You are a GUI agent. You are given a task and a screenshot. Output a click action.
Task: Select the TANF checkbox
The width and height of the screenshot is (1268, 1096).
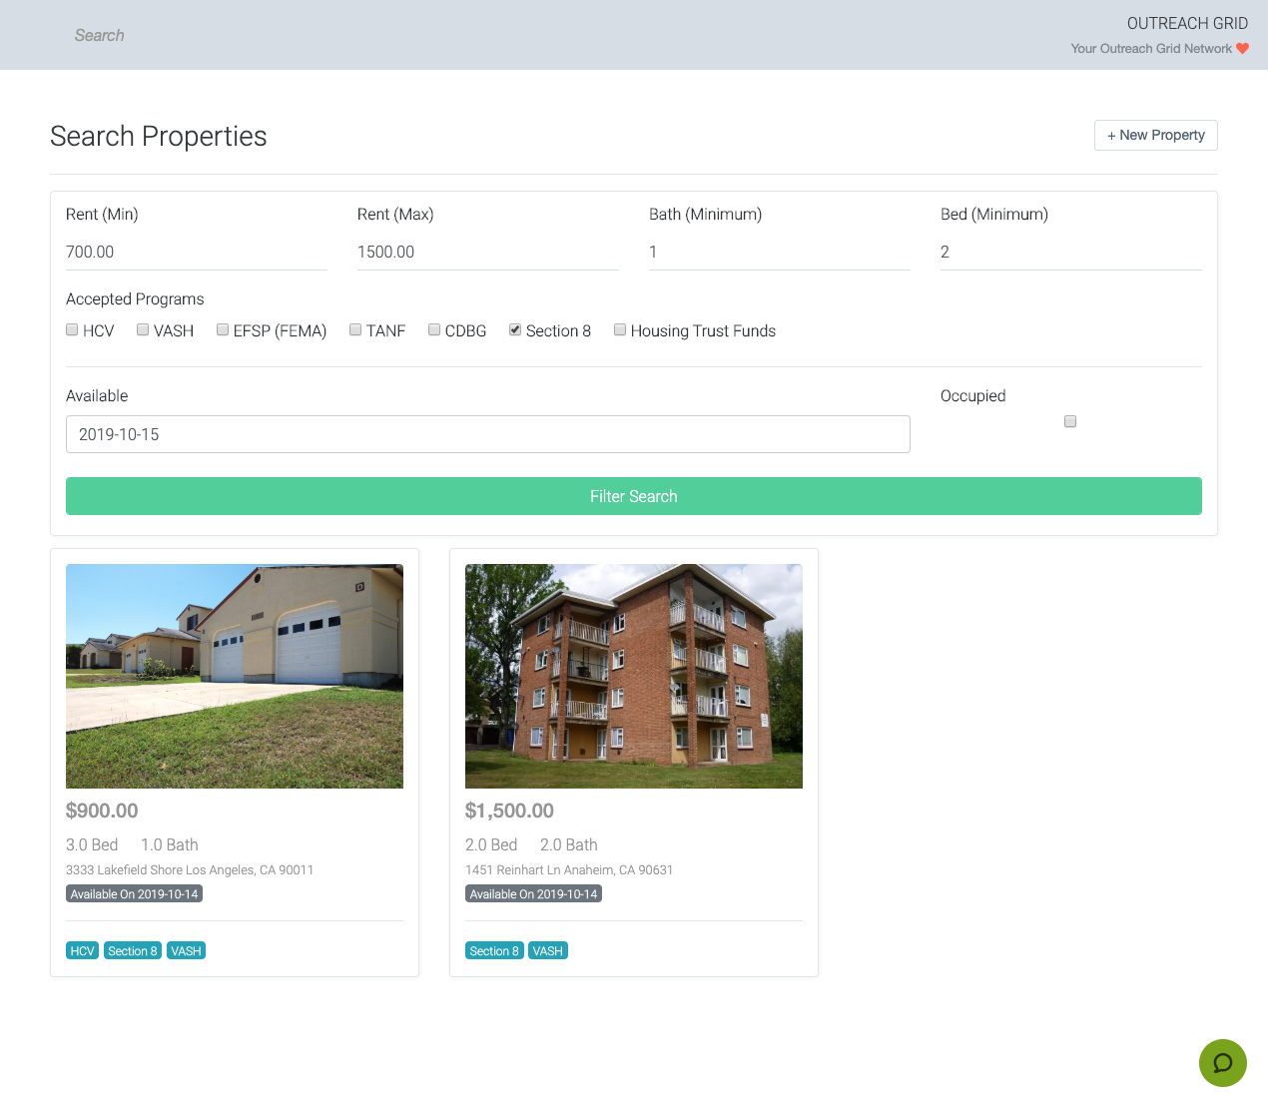[x=355, y=329]
